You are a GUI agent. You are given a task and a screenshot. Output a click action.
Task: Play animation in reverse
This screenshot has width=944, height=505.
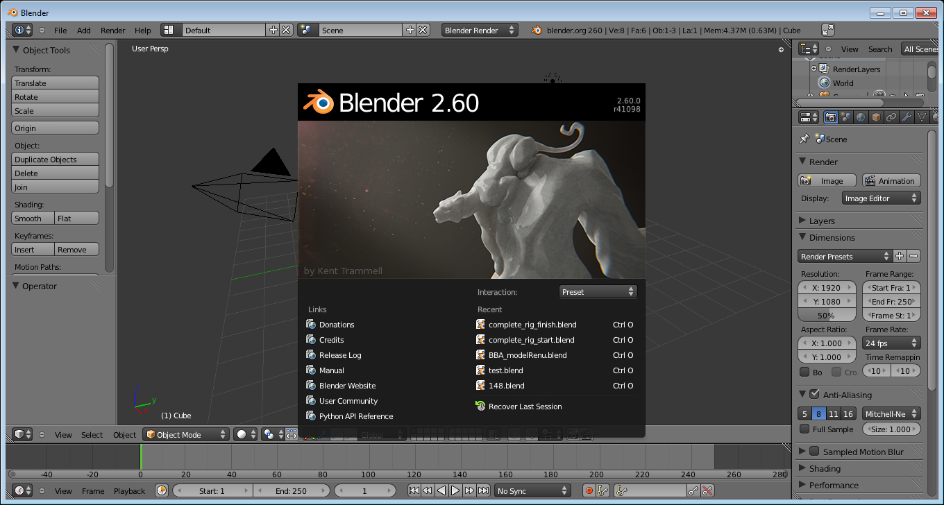(x=441, y=490)
